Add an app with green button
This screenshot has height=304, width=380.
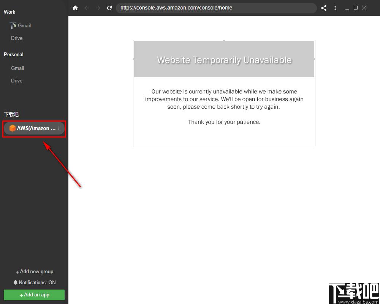click(x=34, y=295)
